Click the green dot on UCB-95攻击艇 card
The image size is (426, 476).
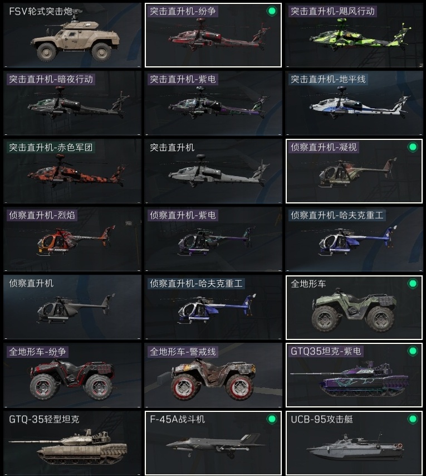[x=413, y=419]
